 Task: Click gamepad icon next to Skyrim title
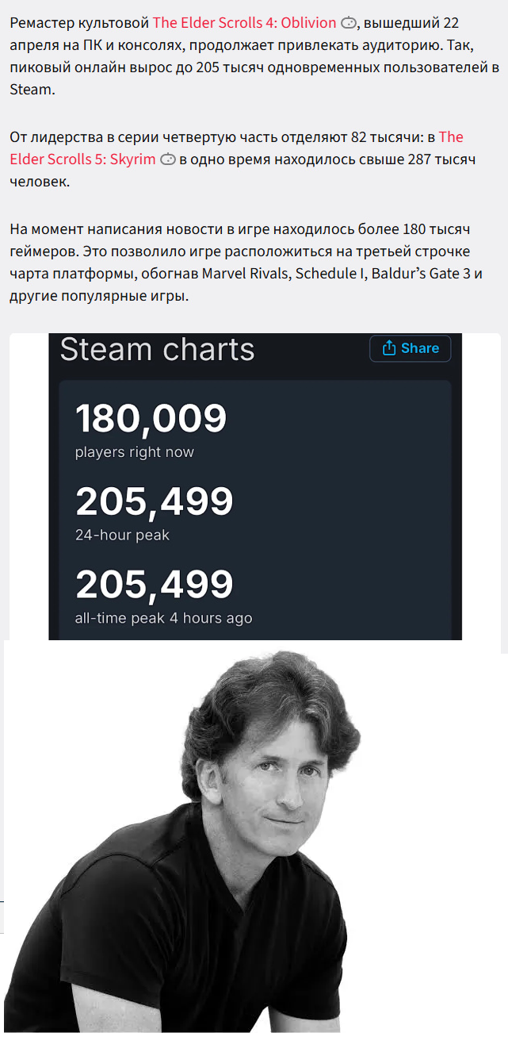[x=167, y=159]
